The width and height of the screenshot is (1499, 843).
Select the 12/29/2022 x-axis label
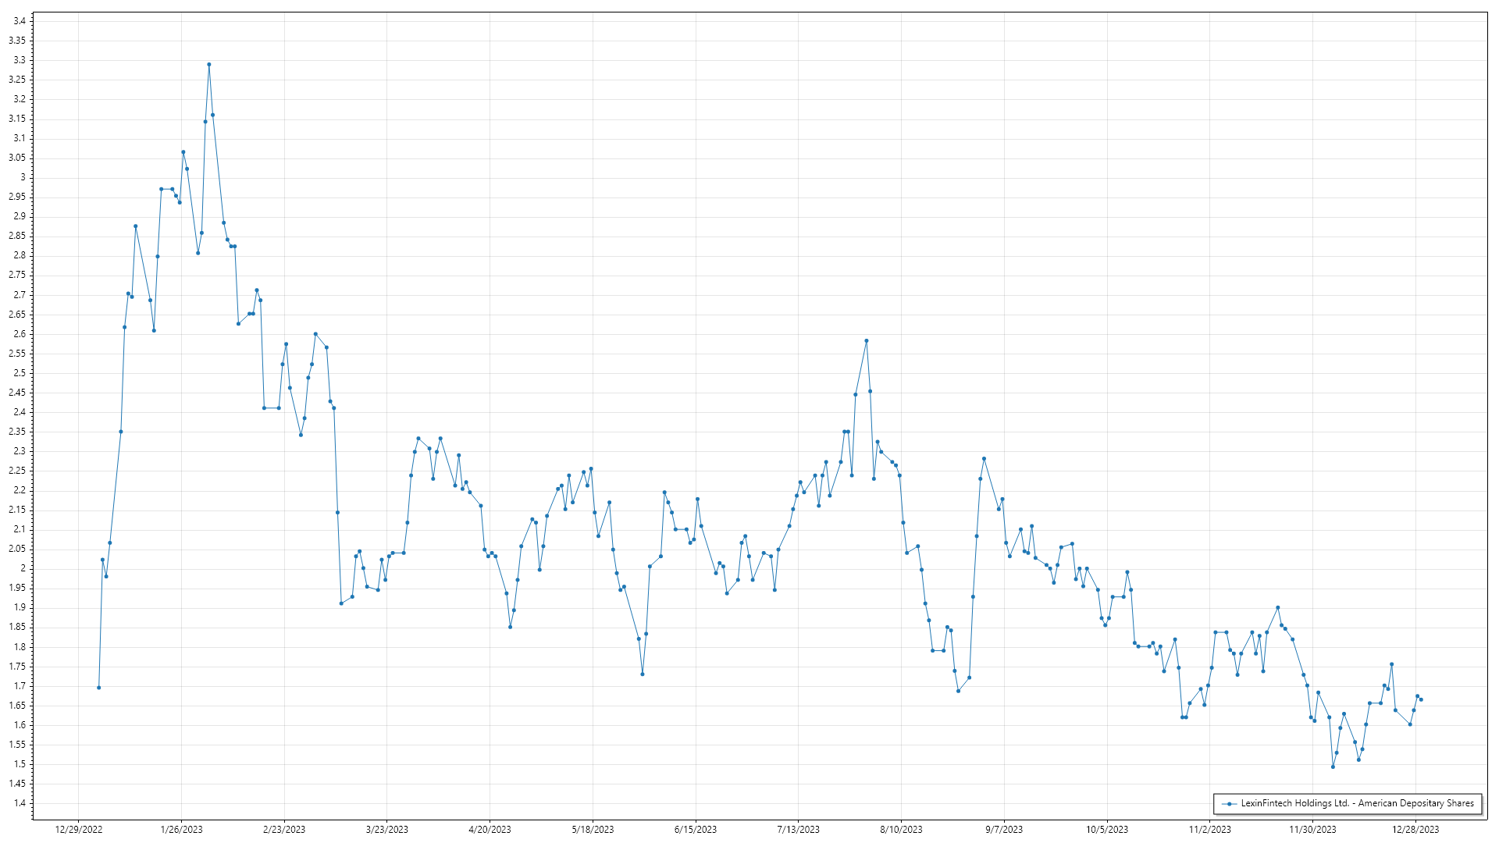point(79,830)
